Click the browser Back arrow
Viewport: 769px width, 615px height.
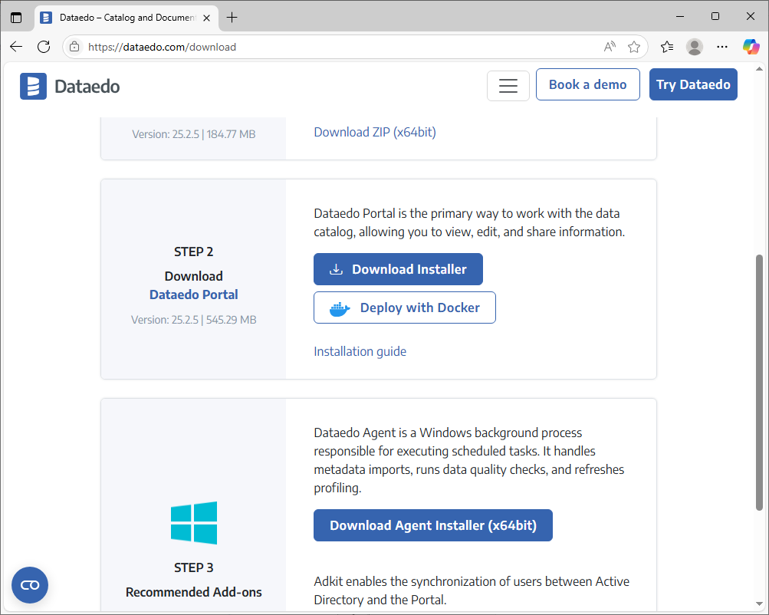tap(16, 47)
